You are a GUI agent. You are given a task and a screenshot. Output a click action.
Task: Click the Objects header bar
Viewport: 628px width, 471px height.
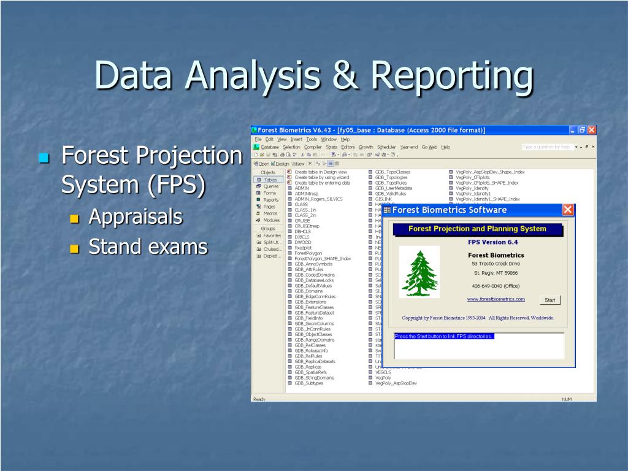click(268, 172)
